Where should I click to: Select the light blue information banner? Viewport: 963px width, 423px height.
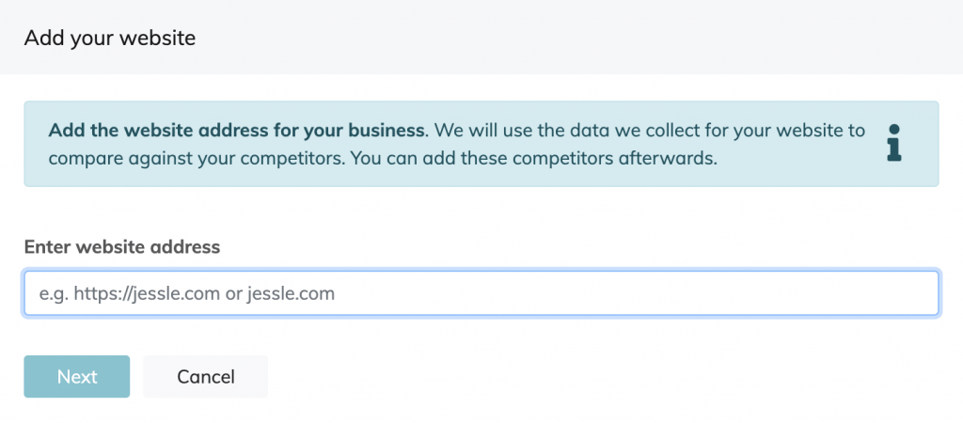tap(481, 144)
